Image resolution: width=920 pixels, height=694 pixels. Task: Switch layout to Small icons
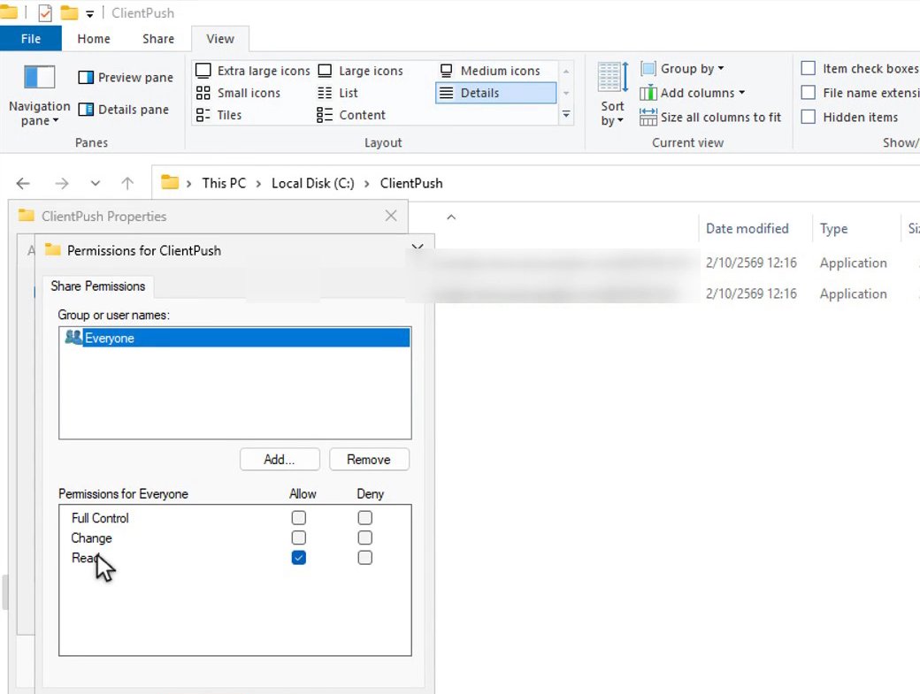[238, 93]
